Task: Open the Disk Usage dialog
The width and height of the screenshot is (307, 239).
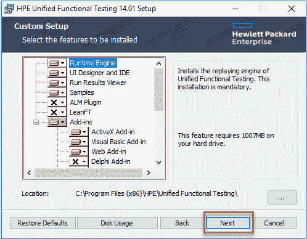Action: point(117,223)
